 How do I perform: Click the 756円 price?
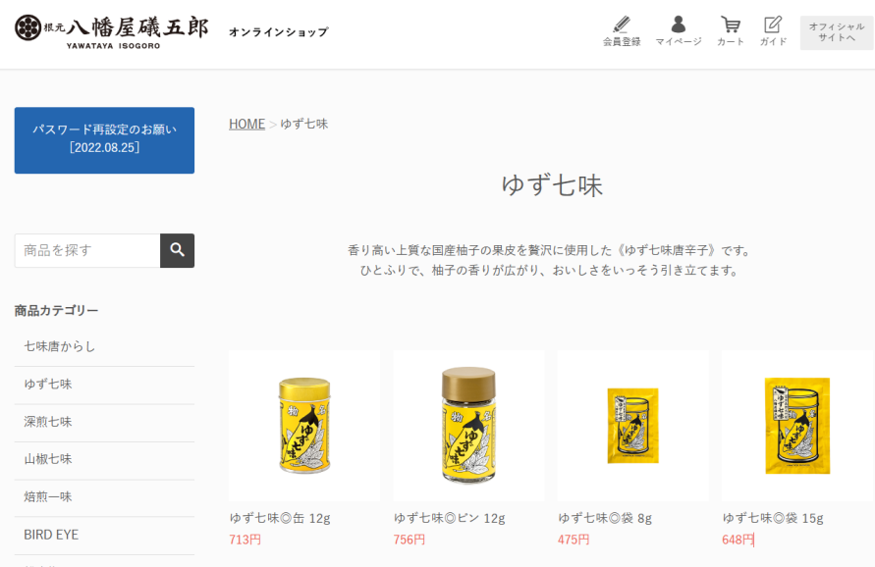coord(410,540)
